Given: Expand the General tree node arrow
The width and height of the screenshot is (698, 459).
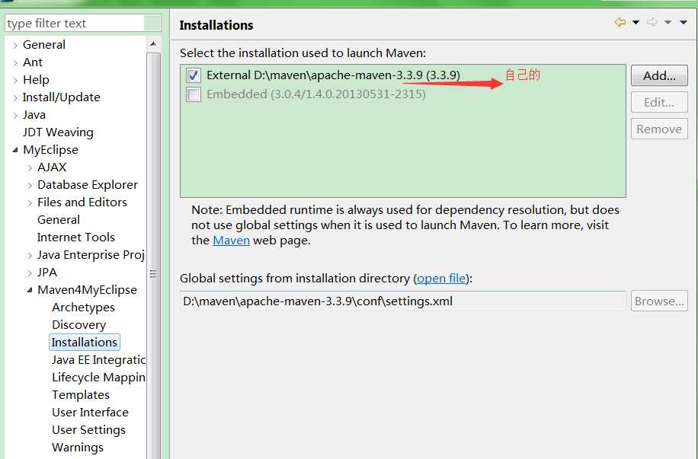Looking at the screenshot, I should tap(15, 46).
